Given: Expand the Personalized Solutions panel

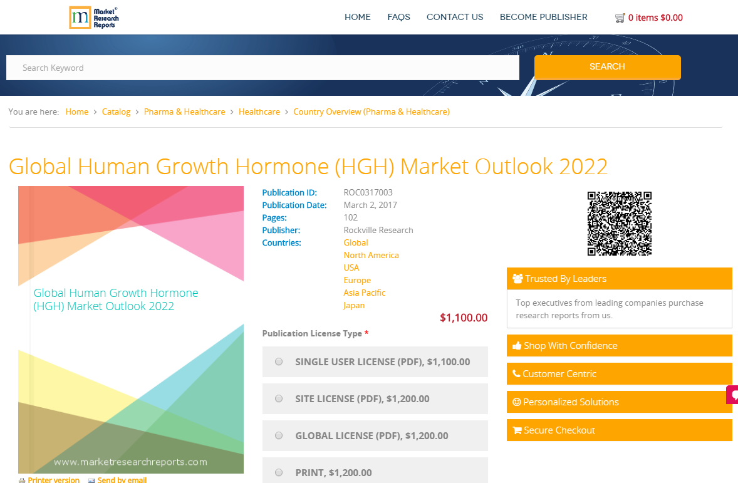Looking at the screenshot, I should click(x=620, y=402).
